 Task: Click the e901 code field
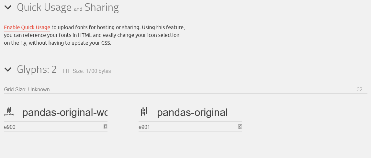click(x=186, y=127)
